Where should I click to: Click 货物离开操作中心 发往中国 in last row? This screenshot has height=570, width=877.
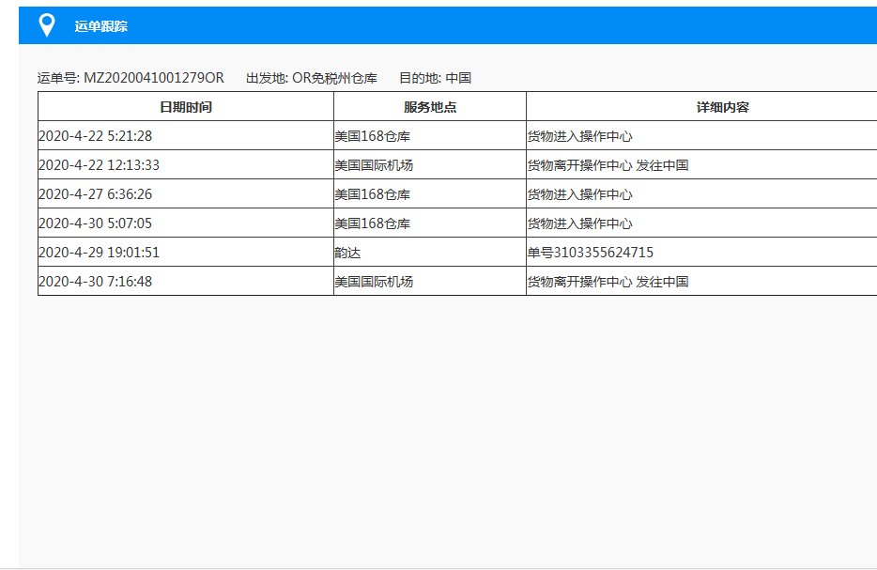[x=608, y=281]
